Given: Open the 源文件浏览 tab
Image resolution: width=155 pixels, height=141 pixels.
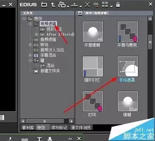Looking at the screenshot, I should pyautogui.click(x=81, y=127).
